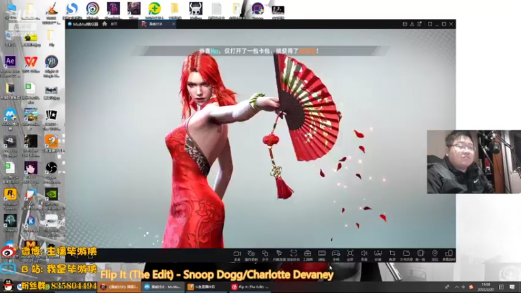Viewport: 521px width, 293px height.
Task: Open the shared folder icon in MuMu toolbar
Action: coord(406,254)
